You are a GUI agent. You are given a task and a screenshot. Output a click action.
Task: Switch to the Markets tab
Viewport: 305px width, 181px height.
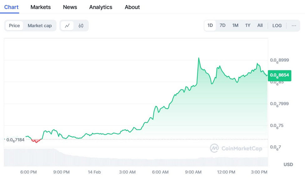click(41, 7)
